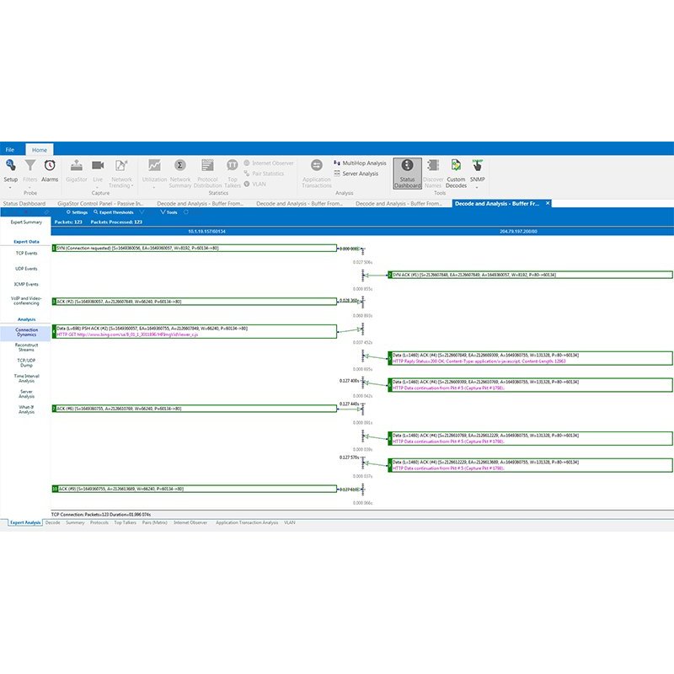Switch to Application Transaction Analysis tab
Screen dimensions: 674x674
click(247, 522)
